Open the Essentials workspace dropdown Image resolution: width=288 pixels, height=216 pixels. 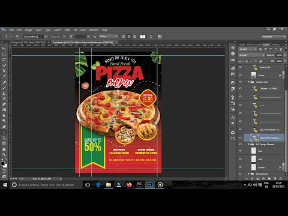coord(274,37)
